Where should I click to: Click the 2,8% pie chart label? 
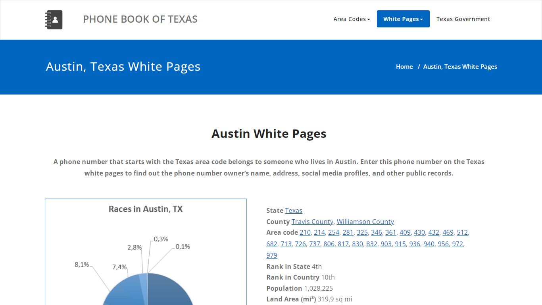pos(135,247)
